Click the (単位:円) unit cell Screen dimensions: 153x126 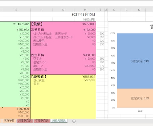(89, 20)
